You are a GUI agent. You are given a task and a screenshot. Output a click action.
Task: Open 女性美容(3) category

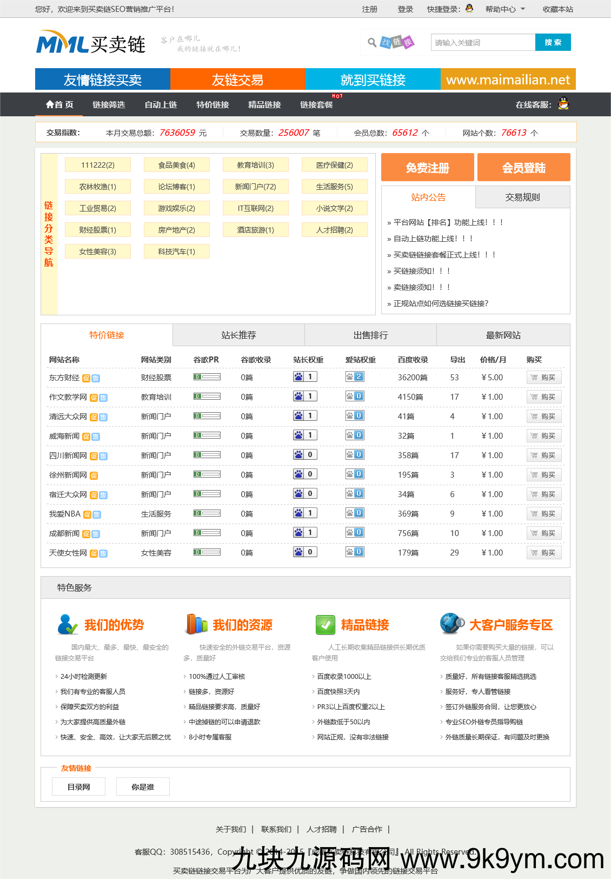[98, 252]
